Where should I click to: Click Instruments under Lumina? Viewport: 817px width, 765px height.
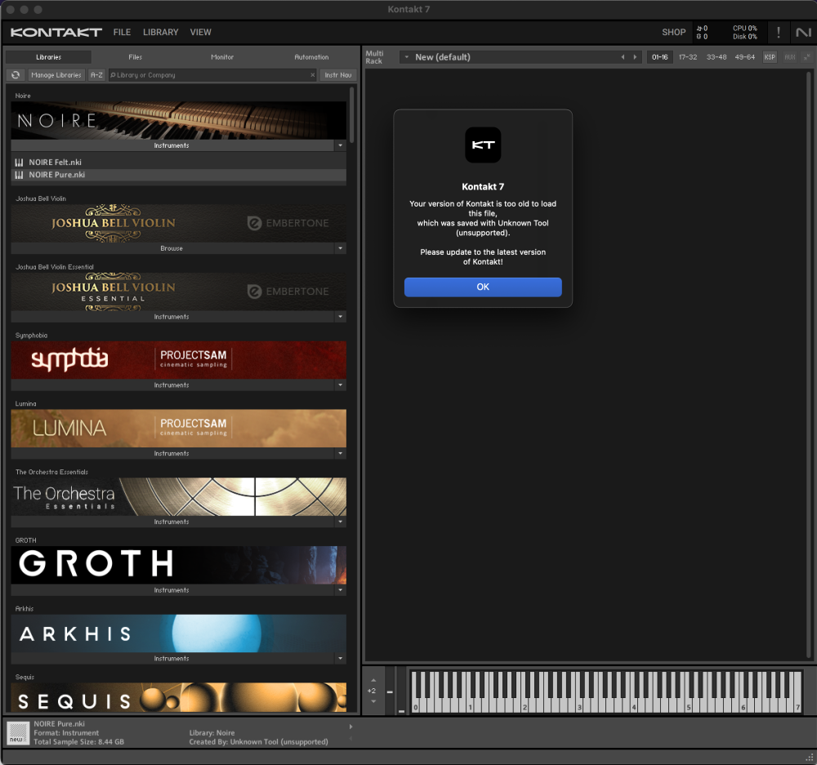pyautogui.click(x=172, y=454)
